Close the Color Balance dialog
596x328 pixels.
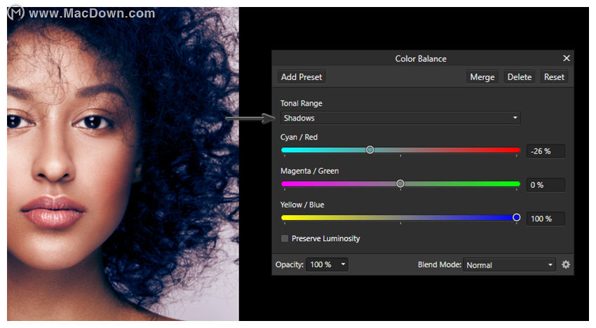[x=567, y=58]
